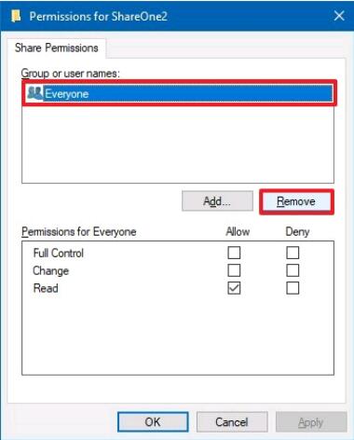Select the Everyone entry in list

[179, 93]
